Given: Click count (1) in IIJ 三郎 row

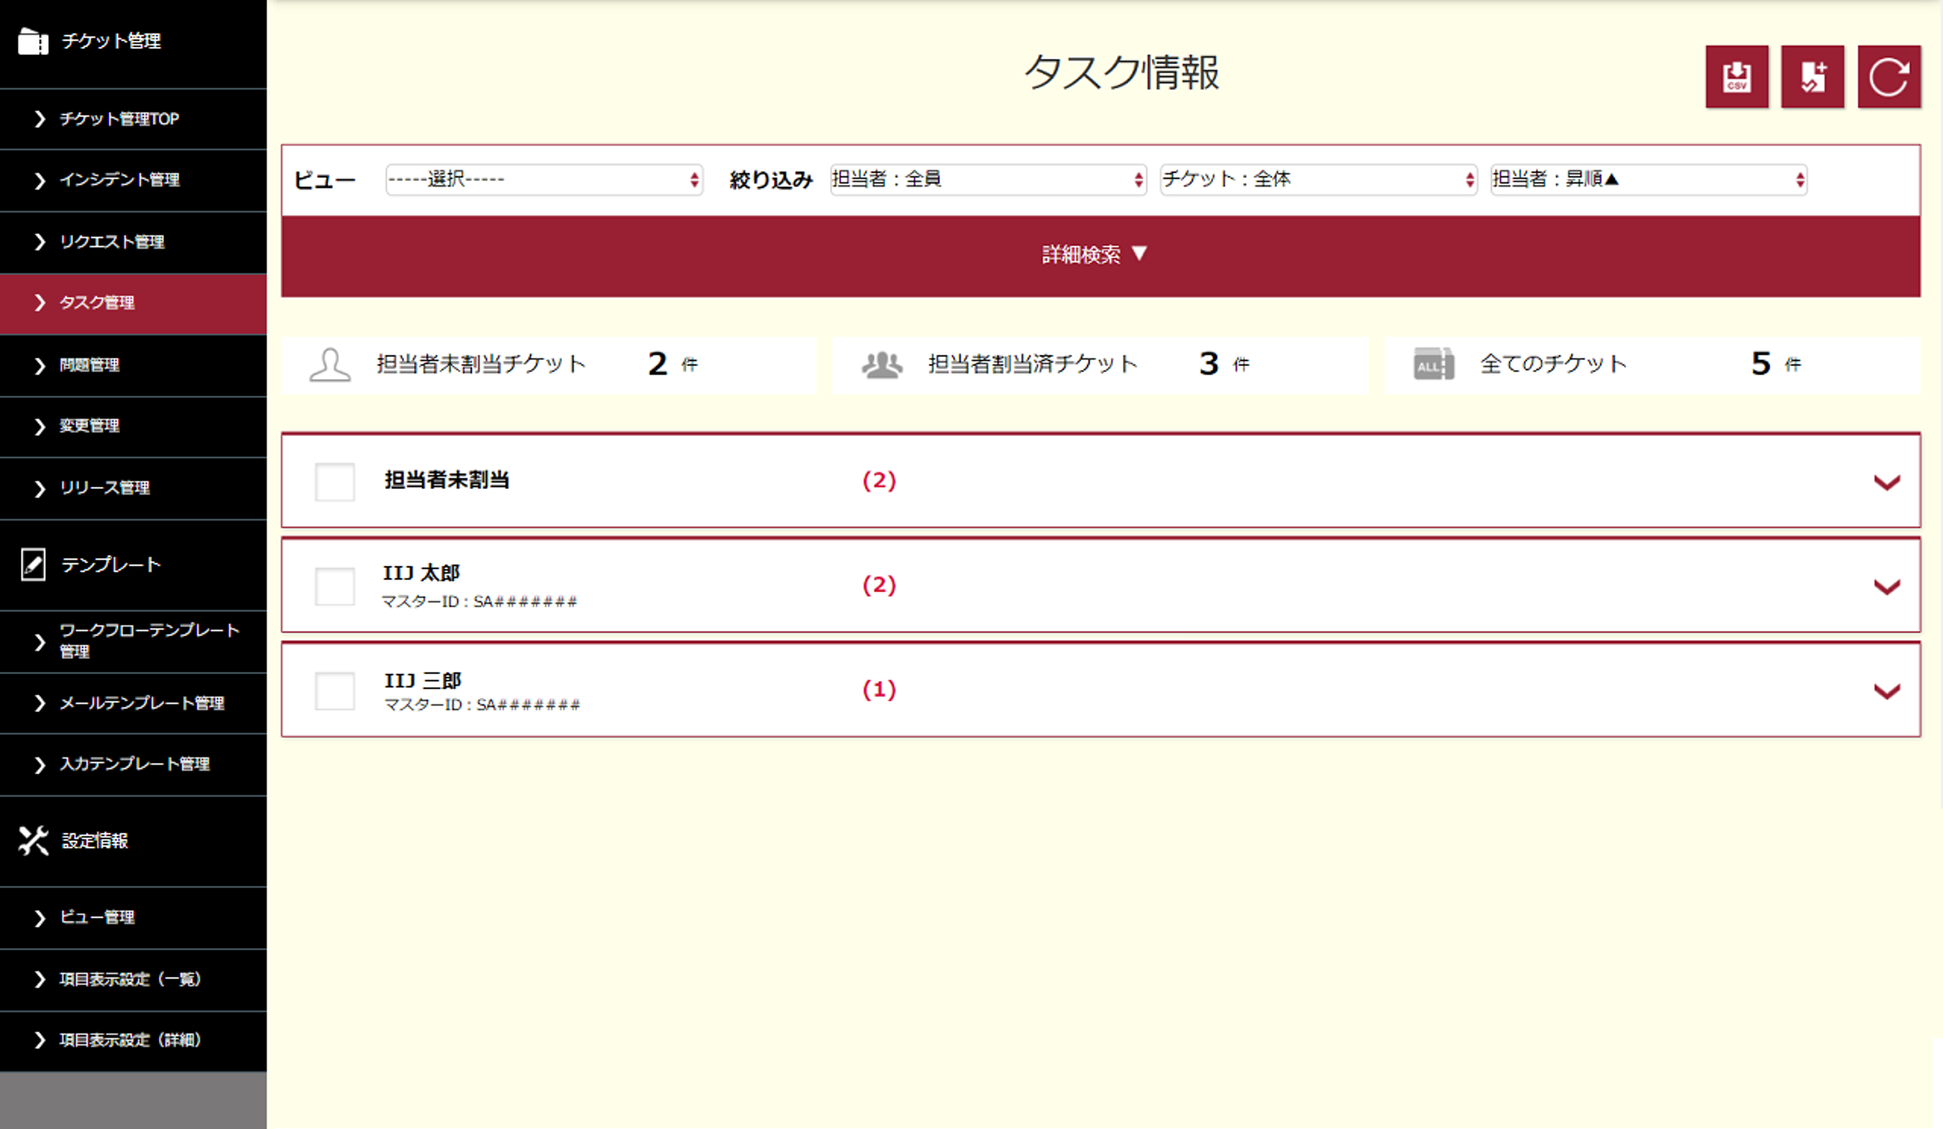Looking at the screenshot, I should [x=879, y=689].
